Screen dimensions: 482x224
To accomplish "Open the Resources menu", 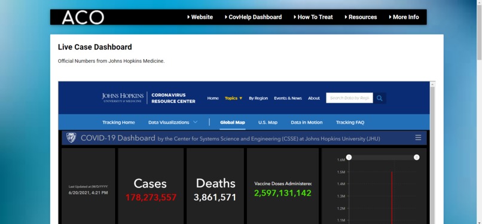I will (x=361, y=17).
